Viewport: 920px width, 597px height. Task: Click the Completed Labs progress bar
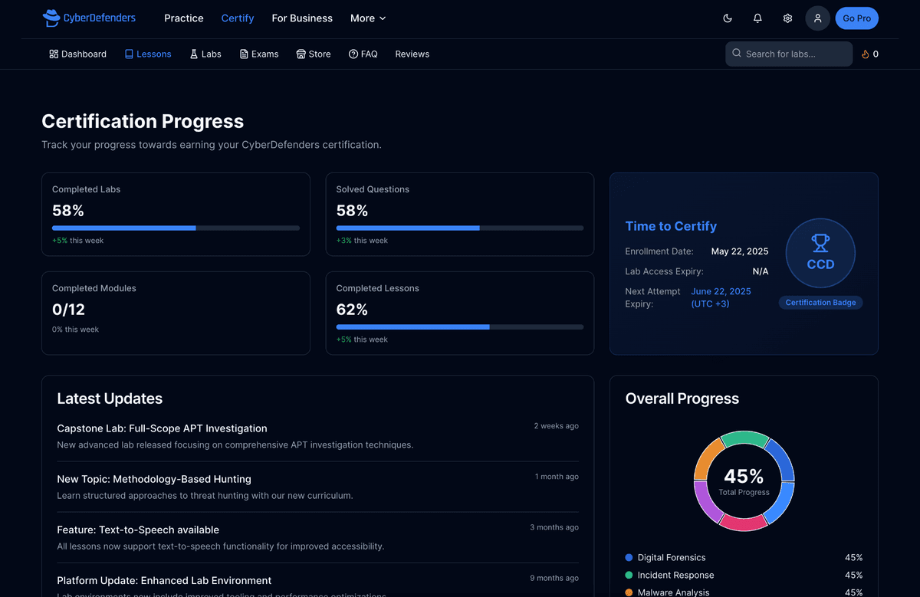[176, 228]
